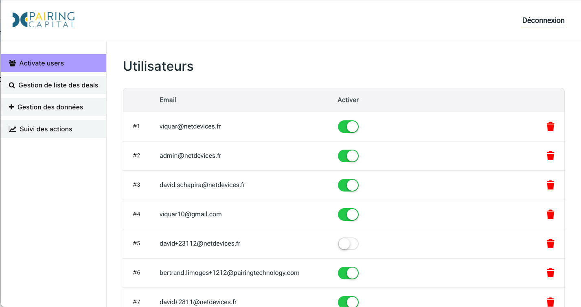Screen dimensions: 581x307
Task: Click chart icon beside Suivi des actions
Action: coord(13,129)
